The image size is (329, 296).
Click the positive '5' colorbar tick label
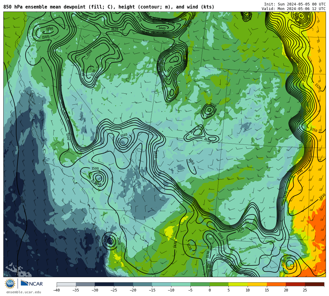229,290
